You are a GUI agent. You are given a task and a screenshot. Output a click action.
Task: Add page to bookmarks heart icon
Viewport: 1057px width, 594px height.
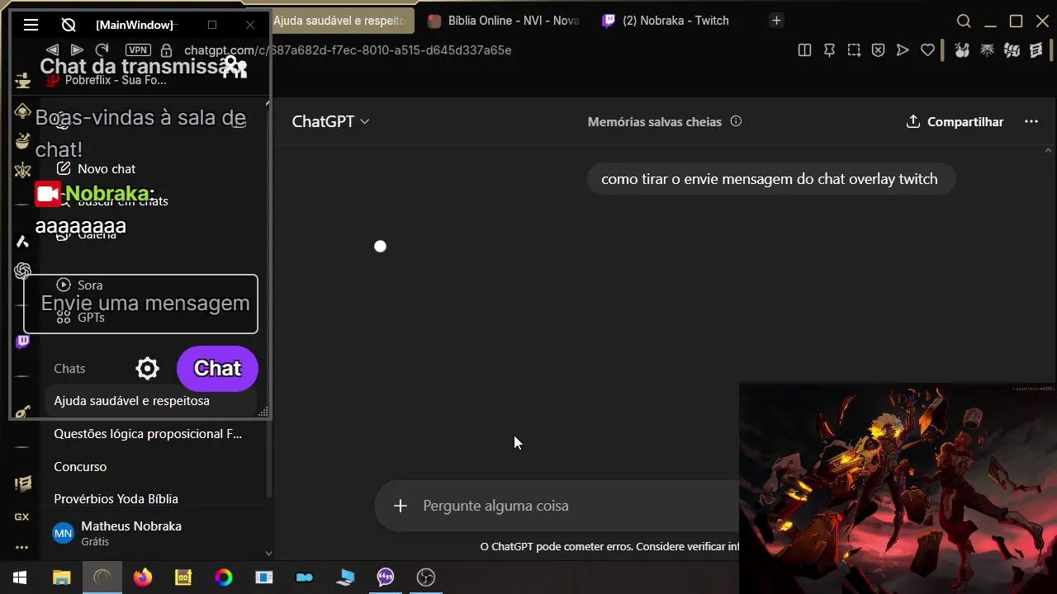coord(927,50)
